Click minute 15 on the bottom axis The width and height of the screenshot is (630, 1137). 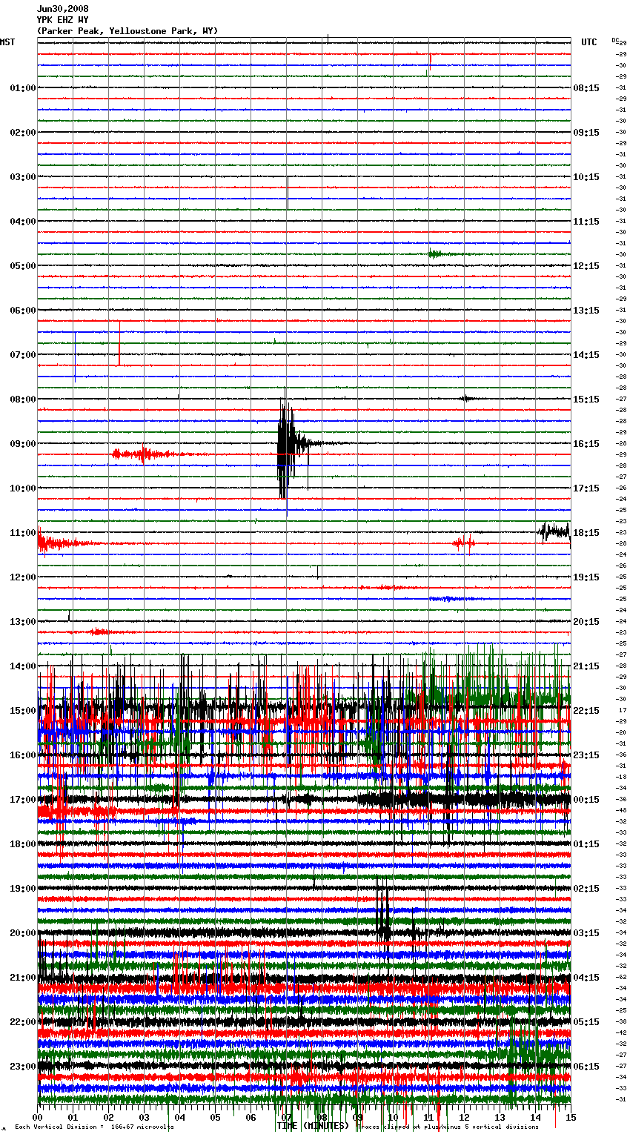[x=570, y=1116]
